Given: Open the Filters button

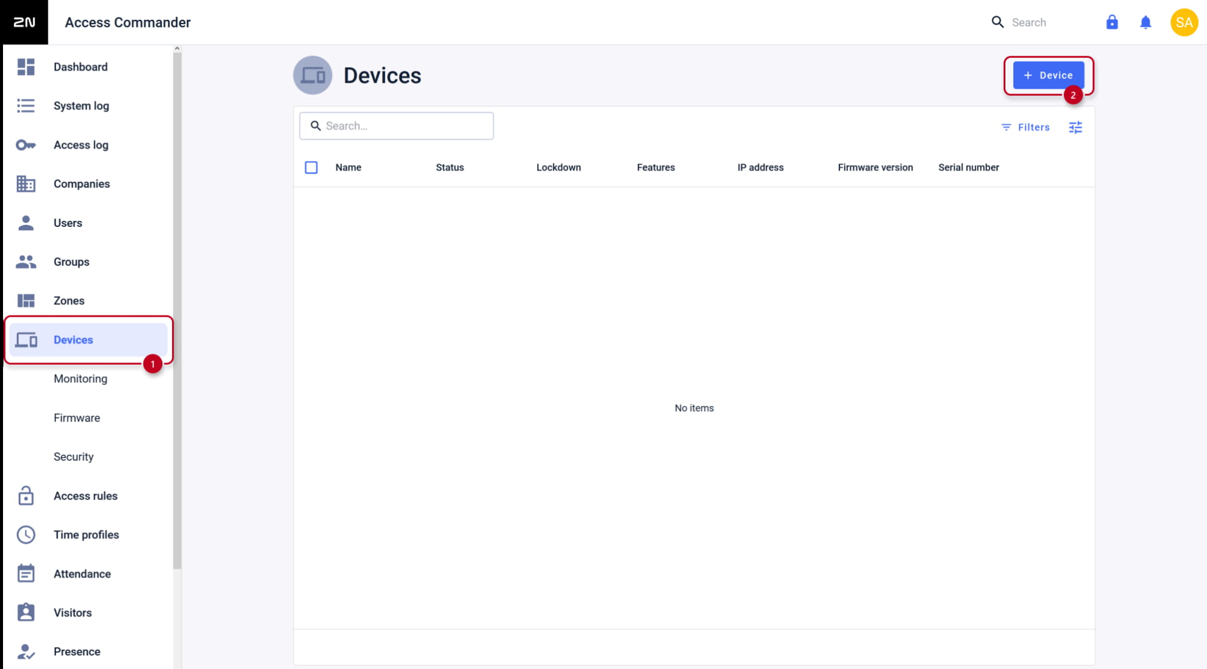Looking at the screenshot, I should click(1025, 127).
